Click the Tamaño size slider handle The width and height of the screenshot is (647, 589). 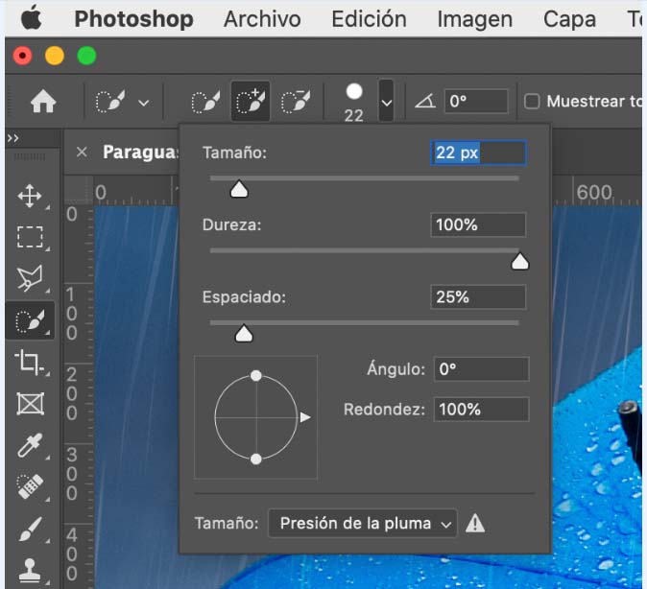(239, 189)
